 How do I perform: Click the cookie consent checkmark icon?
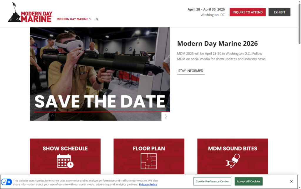tap(4, 182)
